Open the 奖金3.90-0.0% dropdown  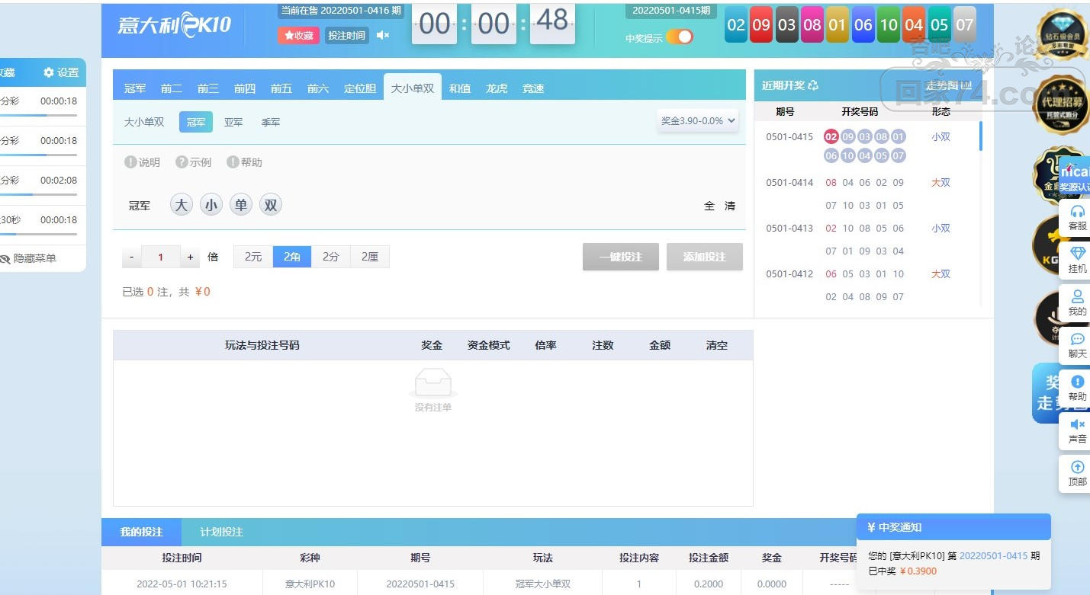[x=698, y=120]
